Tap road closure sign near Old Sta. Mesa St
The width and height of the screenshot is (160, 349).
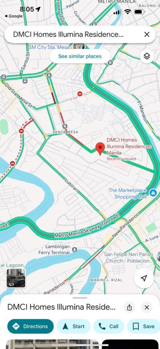[x=21, y=131]
